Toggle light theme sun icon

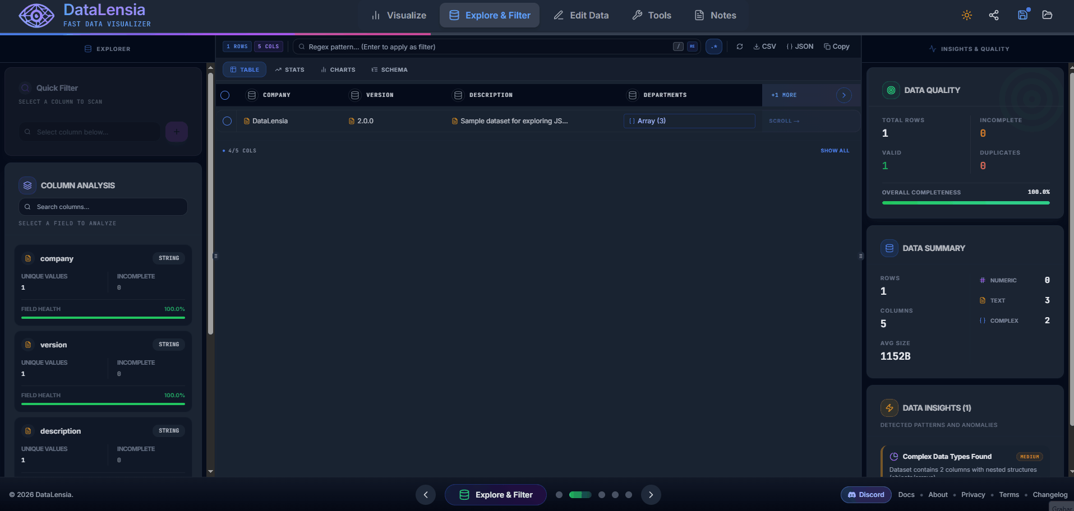coord(967,15)
